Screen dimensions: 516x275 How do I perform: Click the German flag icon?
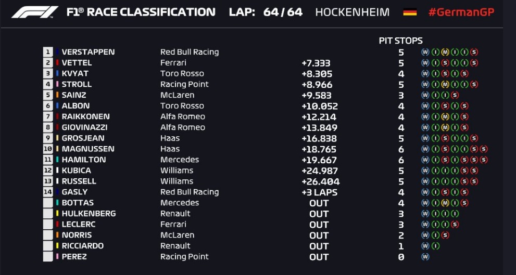(410, 12)
